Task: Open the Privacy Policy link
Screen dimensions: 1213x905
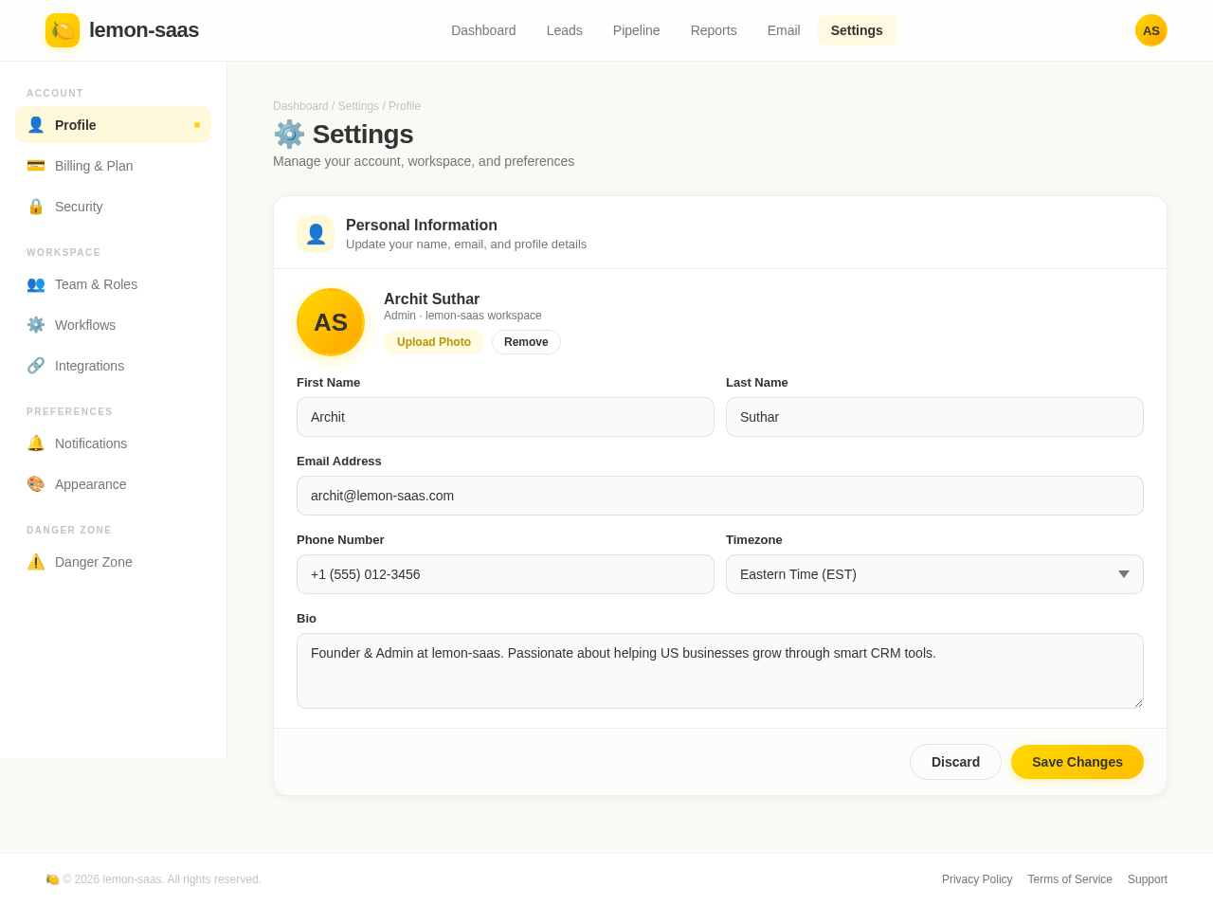Action: [977, 878]
